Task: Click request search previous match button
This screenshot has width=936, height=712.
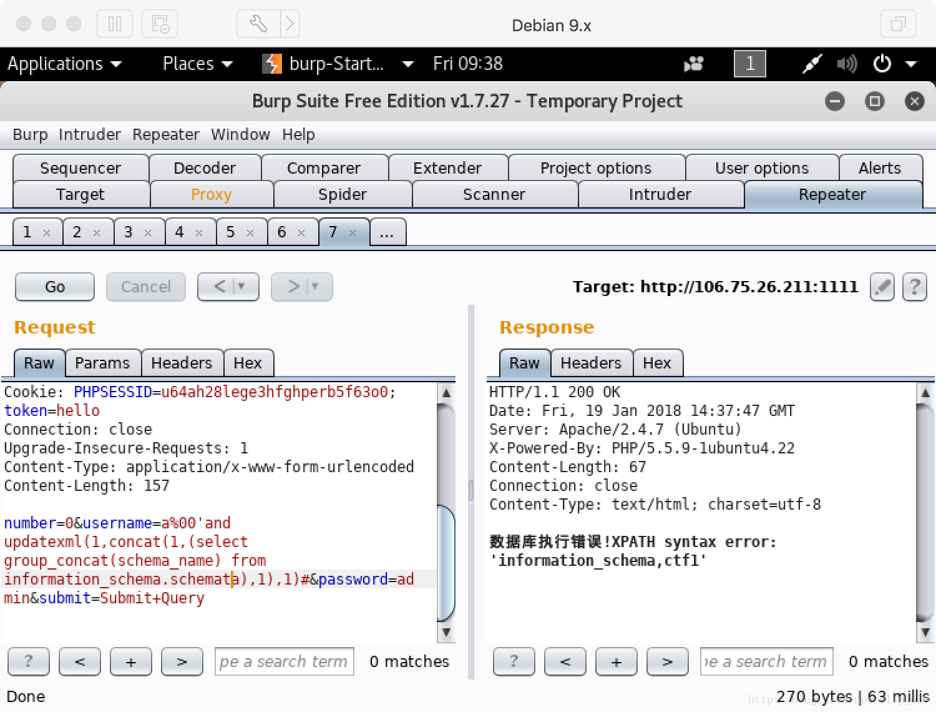Action: click(x=80, y=661)
